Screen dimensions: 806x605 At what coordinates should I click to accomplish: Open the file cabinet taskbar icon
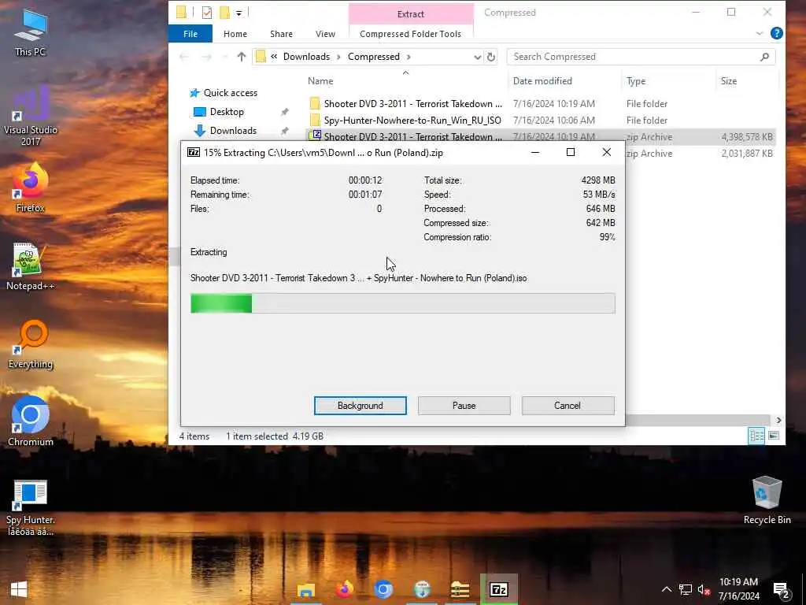(460, 589)
